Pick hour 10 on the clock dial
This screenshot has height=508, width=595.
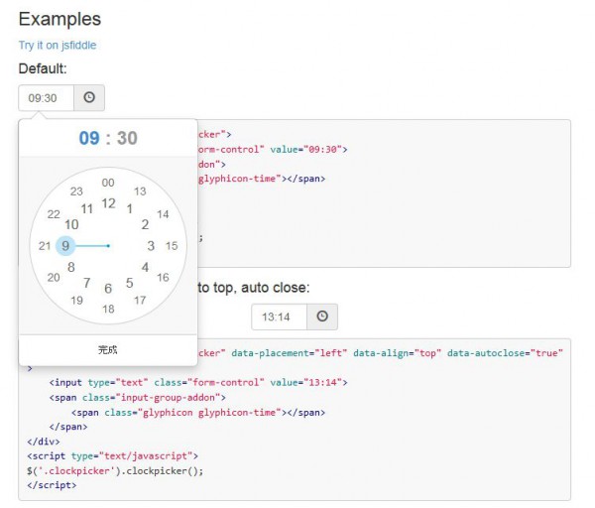(71, 224)
